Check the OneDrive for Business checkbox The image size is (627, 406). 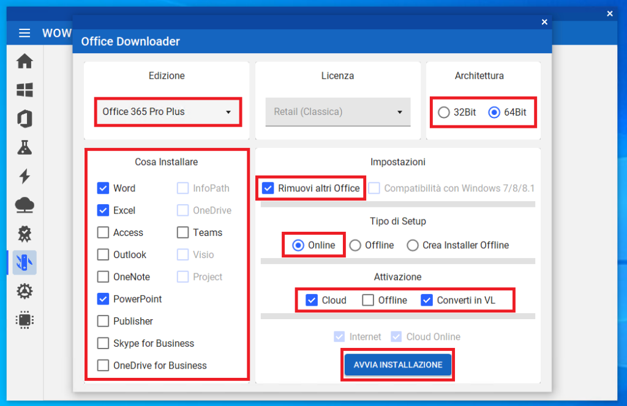103,365
